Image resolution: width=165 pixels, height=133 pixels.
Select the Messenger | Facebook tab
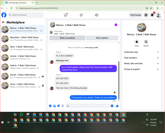pyautogui.click(x=19, y=3)
